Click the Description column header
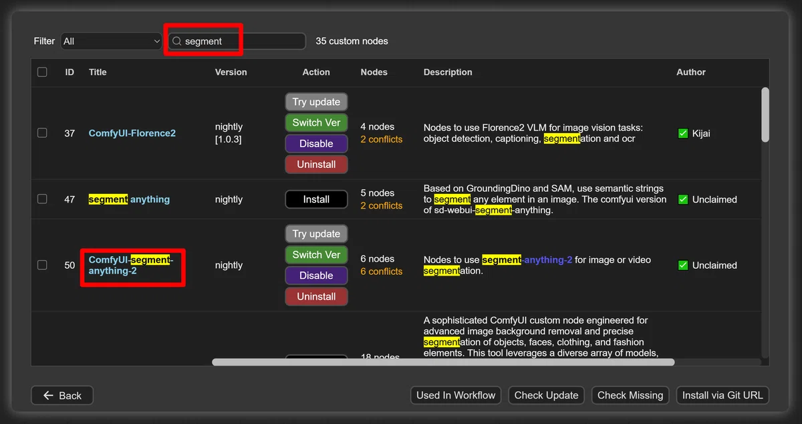This screenshot has height=424, width=802. coord(448,72)
